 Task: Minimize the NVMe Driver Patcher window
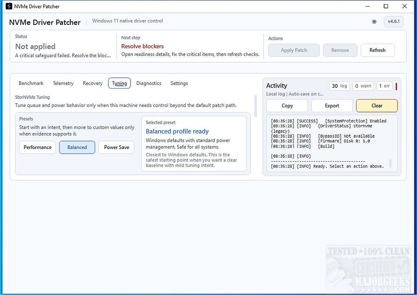368,6
